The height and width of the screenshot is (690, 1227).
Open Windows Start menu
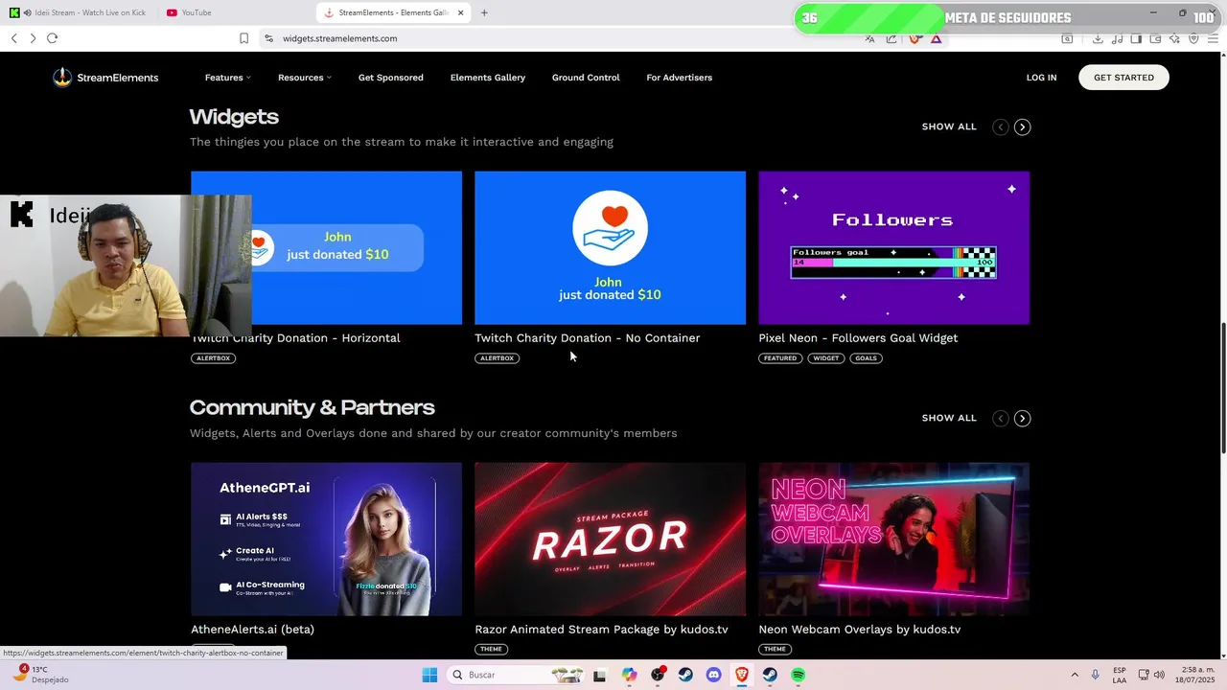(x=429, y=675)
